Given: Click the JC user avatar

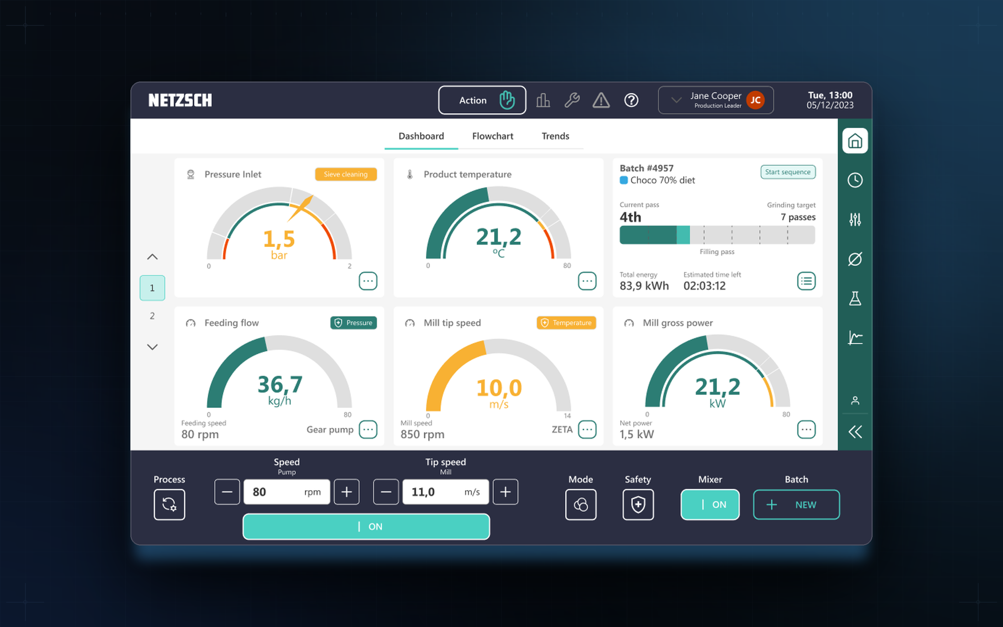Looking at the screenshot, I should click(755, 100).
